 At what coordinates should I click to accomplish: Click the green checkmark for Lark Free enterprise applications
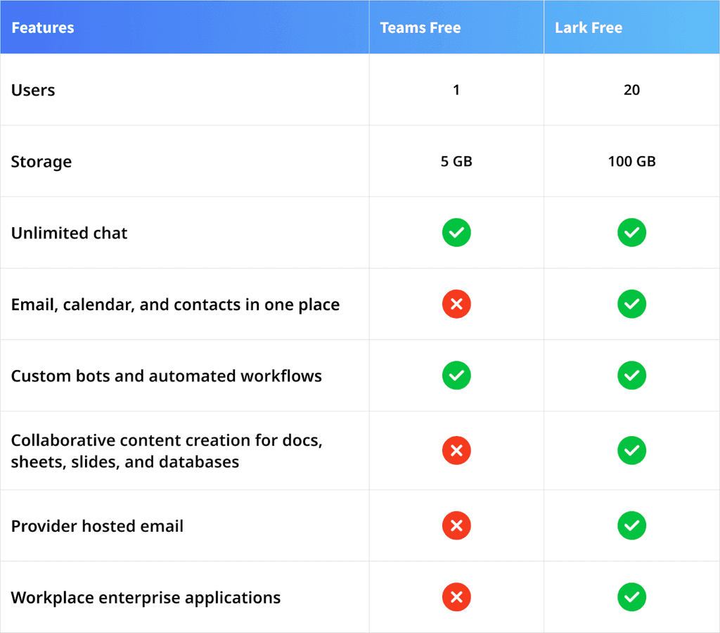(x=631, y=597)
